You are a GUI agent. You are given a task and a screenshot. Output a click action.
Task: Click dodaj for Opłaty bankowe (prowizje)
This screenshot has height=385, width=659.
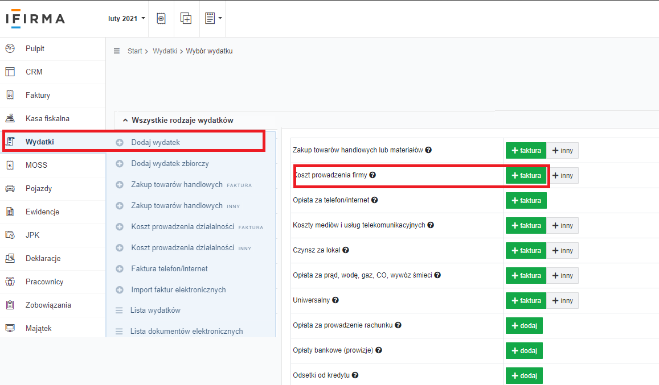[524, 350]
